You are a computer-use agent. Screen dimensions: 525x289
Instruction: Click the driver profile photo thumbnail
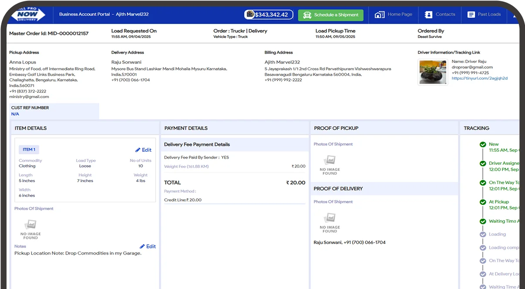433,72
